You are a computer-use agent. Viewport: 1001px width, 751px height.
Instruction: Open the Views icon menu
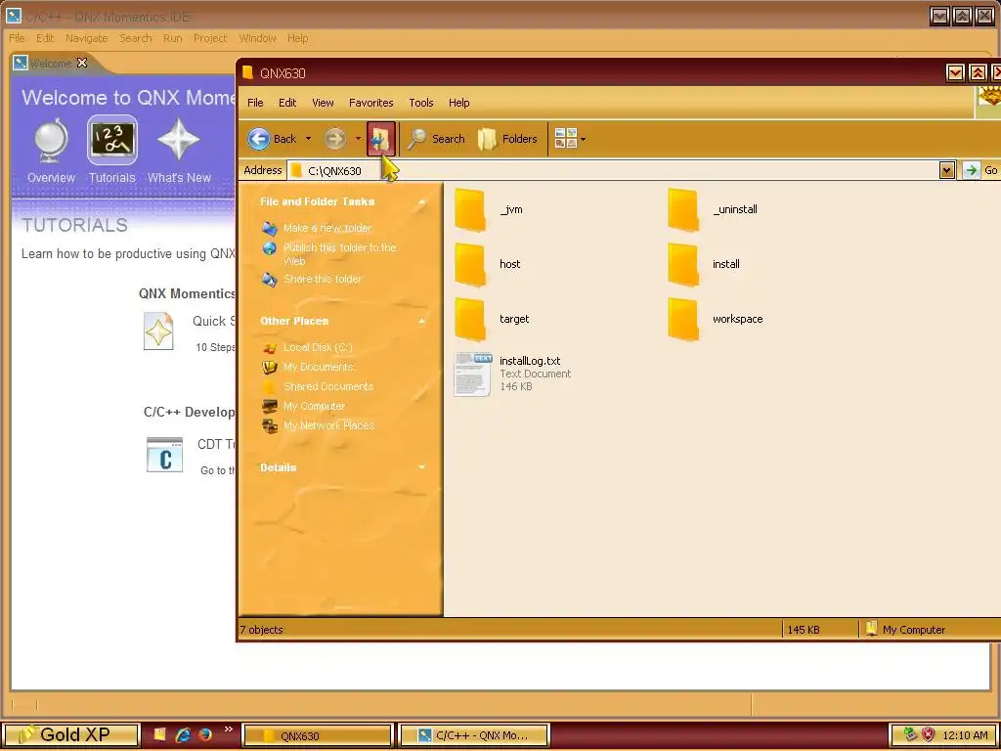click(570, 139)
